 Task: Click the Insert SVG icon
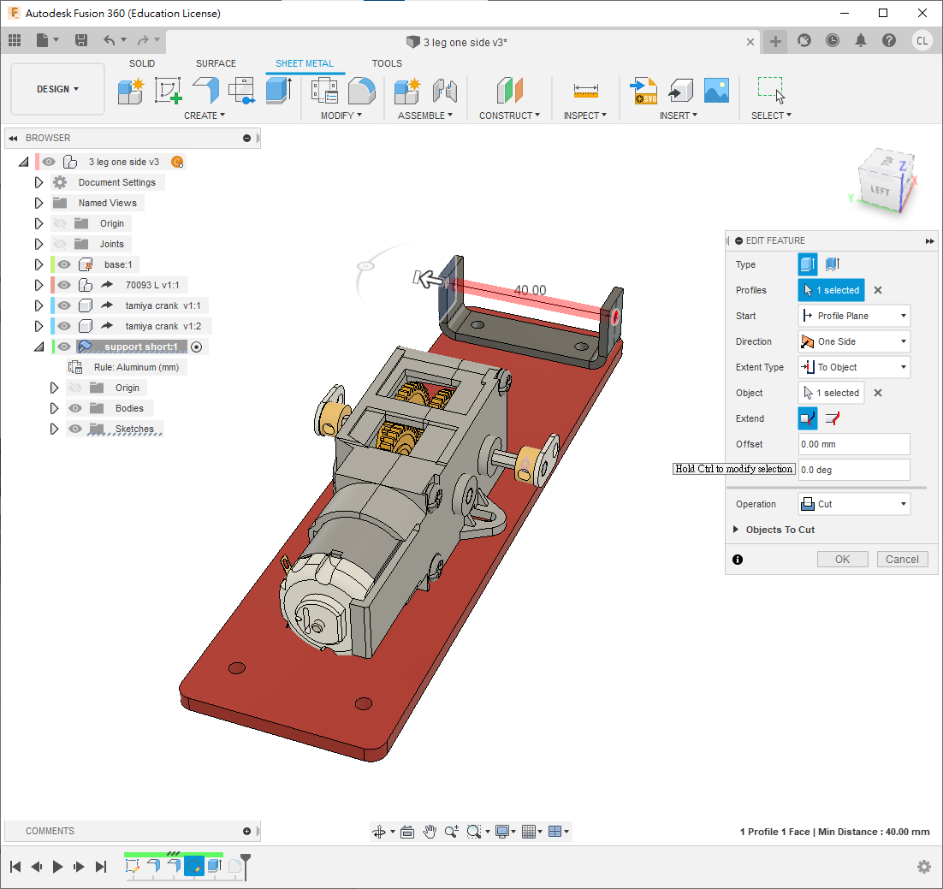click(x=643, y=90)
